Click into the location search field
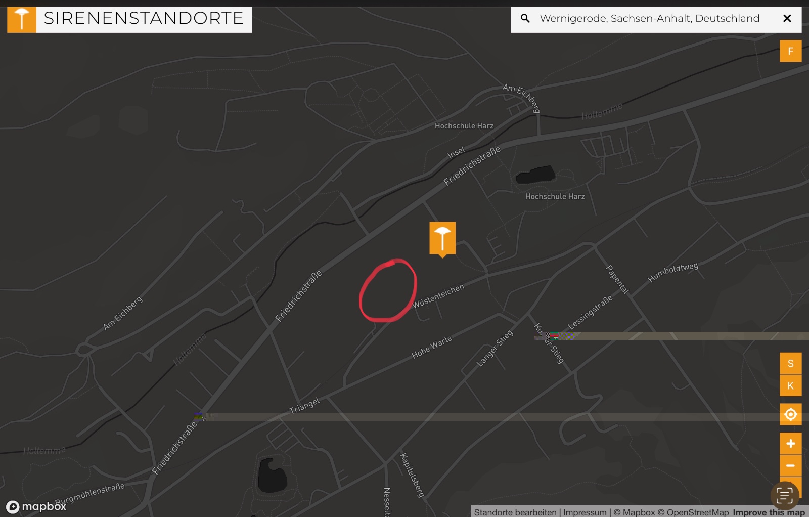 [650, 19]
